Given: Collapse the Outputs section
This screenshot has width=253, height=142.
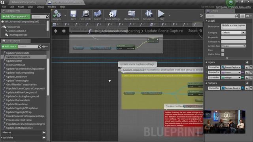Looking at the screenshot, I should pos(206,83).
